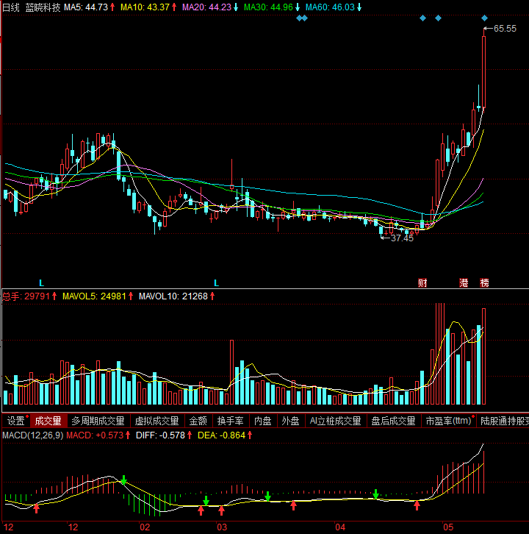Screen dimensions: 529x534
Task: Select the 外盘 tab
Action: 290,421
